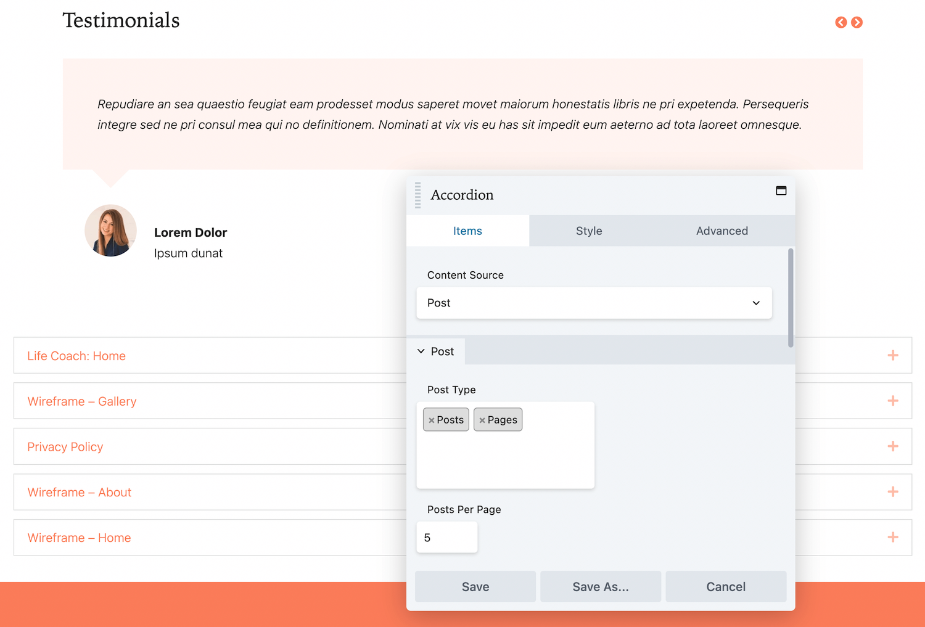Switch to the Style tab
Viewport: 925px width, 627px height.
click(x=589, y=231)
